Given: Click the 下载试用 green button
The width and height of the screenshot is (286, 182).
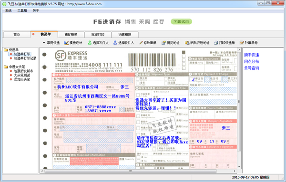Looking at the screenshot, I should point(181,22).
